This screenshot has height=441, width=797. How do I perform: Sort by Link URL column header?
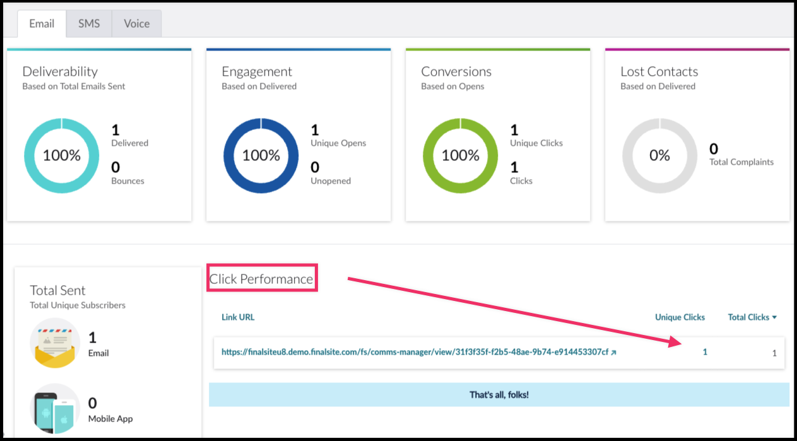[x=238, y=317]
